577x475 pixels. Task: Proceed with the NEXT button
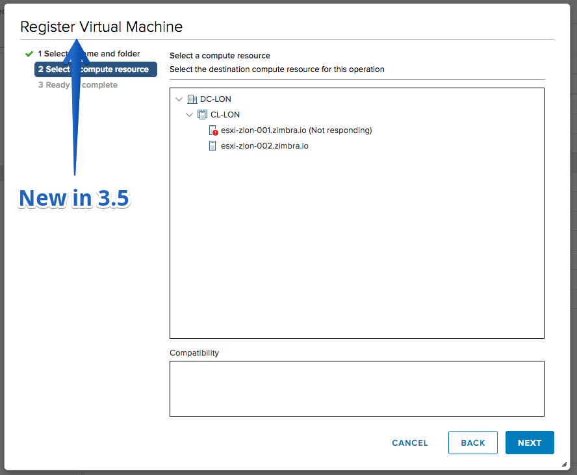coord(530,443)
